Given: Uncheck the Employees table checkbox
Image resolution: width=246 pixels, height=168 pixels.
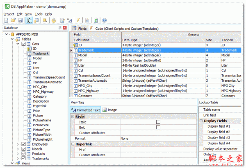Looking at the screenshot, I should (x=23, y=144).
